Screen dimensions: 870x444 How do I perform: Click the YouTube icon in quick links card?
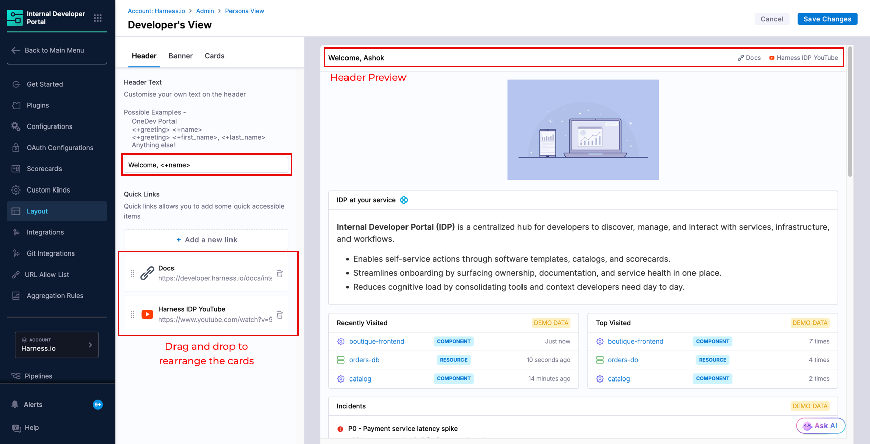147,314
